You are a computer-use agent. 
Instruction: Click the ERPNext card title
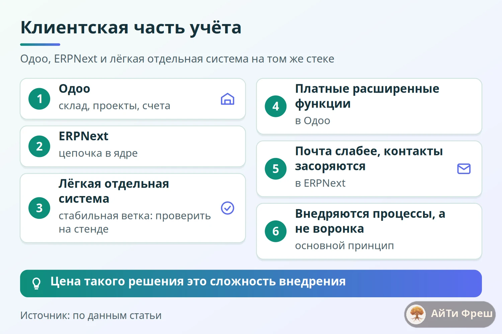point(83,136)
